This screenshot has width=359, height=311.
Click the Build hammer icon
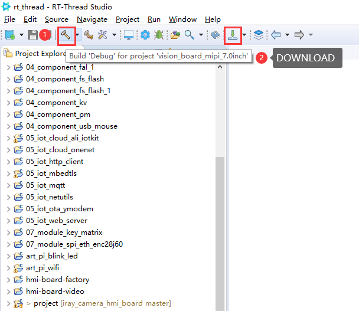tap(66, 35)
